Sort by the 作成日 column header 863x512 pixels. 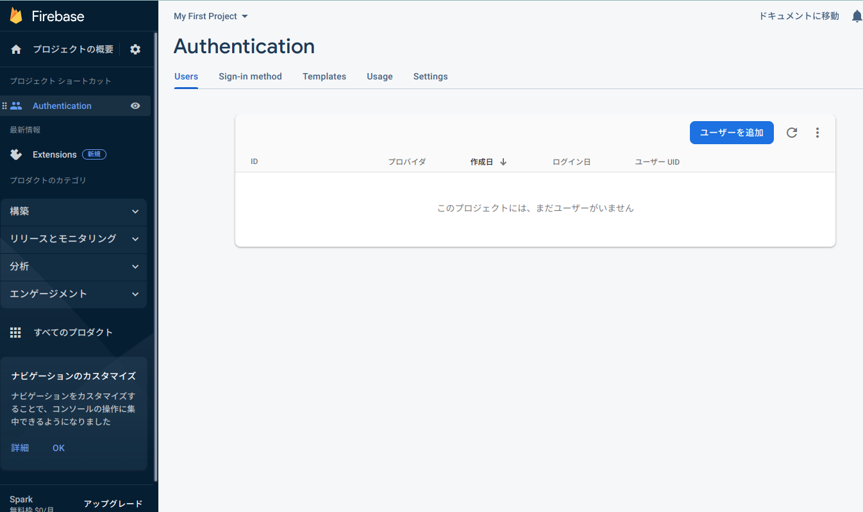click(482, 162)
